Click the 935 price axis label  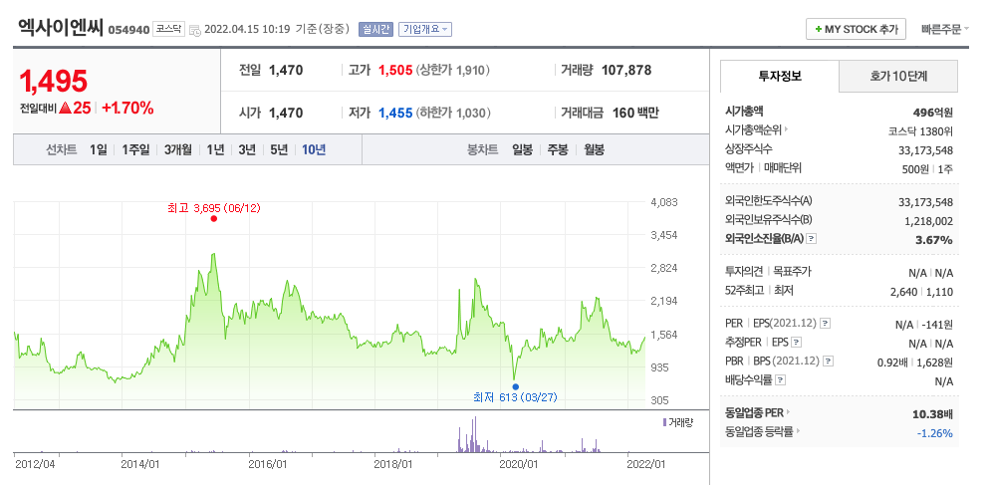pyautogui.click(x=659, y=367)
